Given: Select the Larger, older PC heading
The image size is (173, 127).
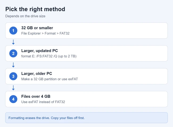Looking at the screenshot, I should click(37, 74).
